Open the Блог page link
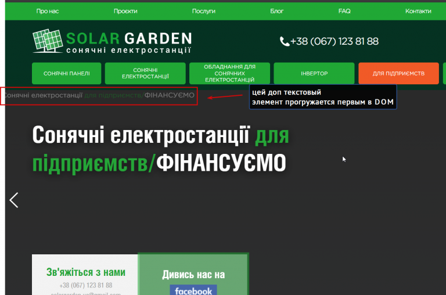This screenshot has height=295, width=446. 277,11
